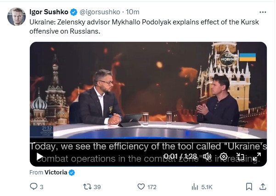Expand video to fullscreen
The image size is (276, 196).
(x=256, y=157)
